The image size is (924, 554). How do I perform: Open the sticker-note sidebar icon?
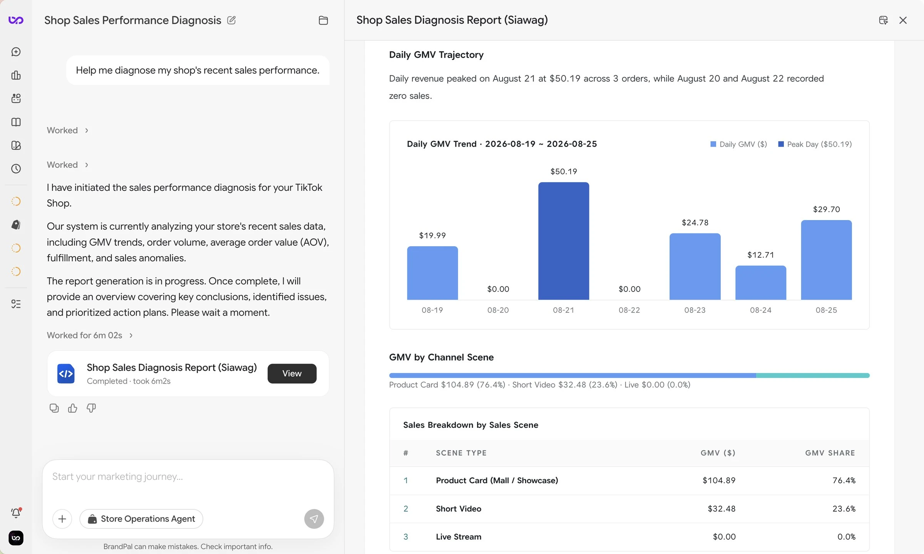16,145
